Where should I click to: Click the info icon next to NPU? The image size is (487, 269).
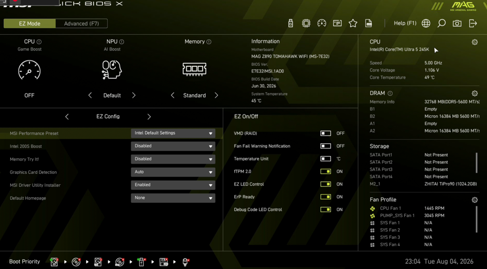(x=122, y=41)
